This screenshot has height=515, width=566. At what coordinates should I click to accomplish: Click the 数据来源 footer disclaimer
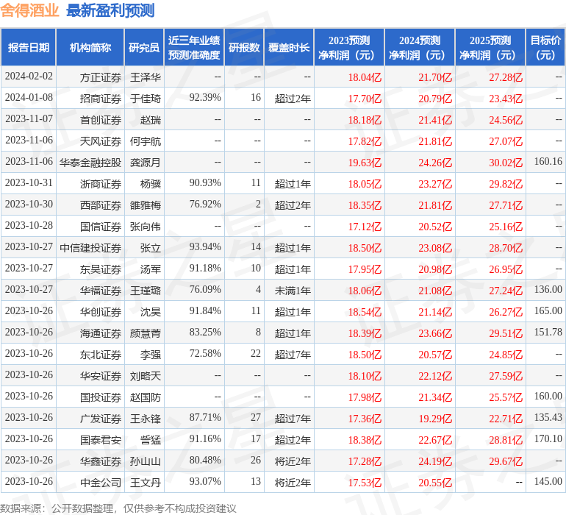pyautogui.click(x=118, y=508)
